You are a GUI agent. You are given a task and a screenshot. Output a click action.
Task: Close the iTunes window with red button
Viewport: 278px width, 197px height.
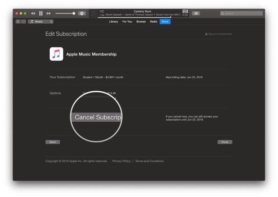pos(17,13)
